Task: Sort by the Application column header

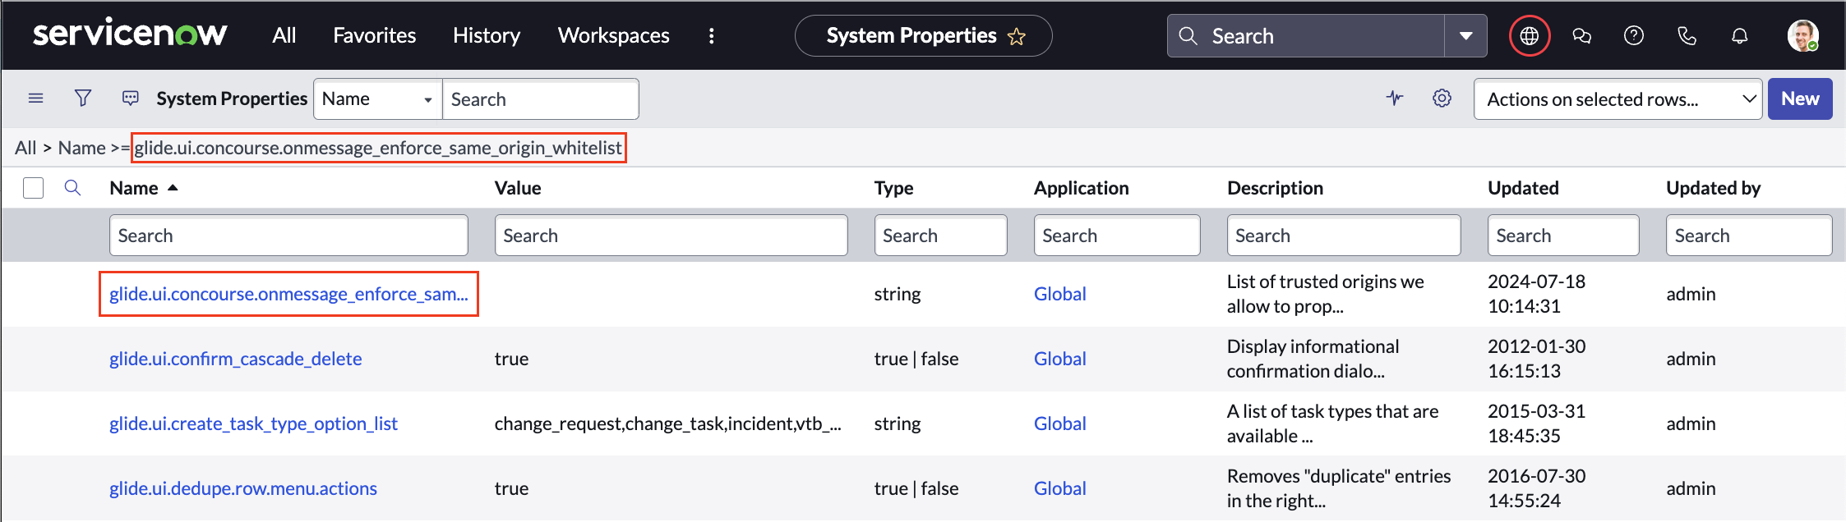Action: point(1082,188)
